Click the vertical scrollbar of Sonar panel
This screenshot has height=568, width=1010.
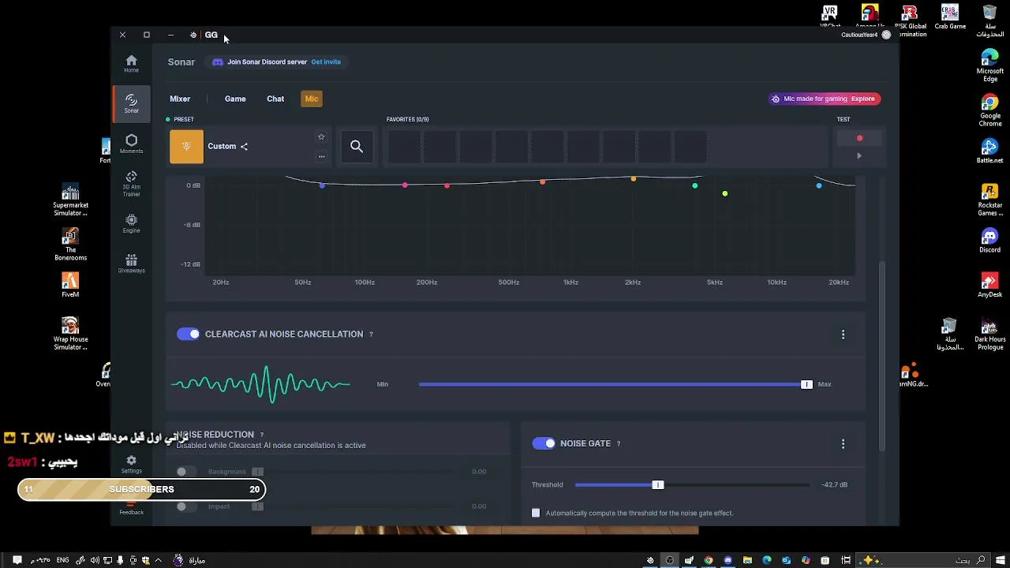coord(882,355)
